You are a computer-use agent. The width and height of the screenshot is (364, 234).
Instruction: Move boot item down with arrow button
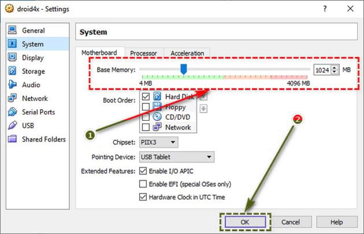tap(203, 109)
